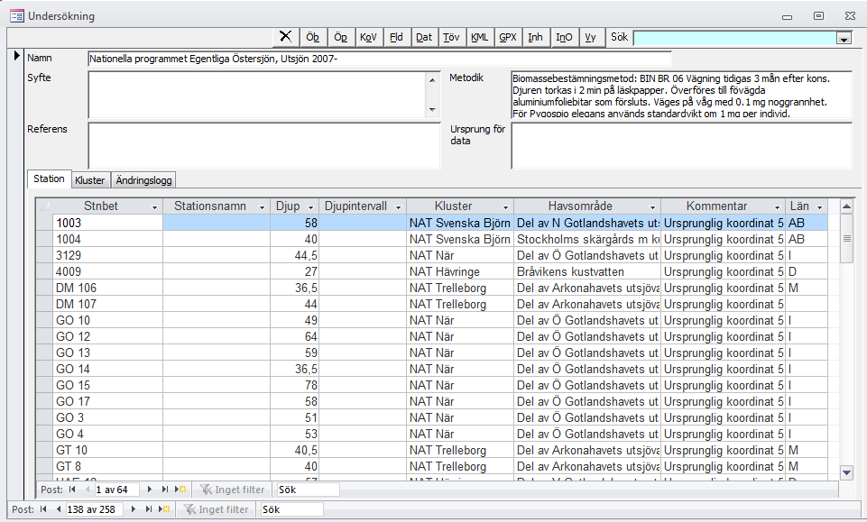Image resolution: width=867 pixels, height=522 pixels.
Task: Open the Ändringslogg tab
Action: (x=143, y=180)
